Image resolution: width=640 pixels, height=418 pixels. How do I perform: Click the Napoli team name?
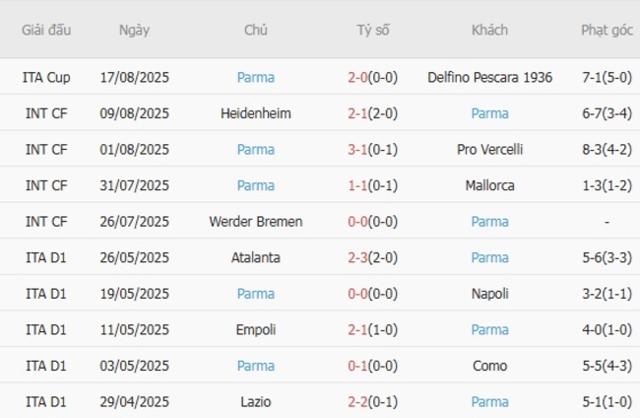489,294
